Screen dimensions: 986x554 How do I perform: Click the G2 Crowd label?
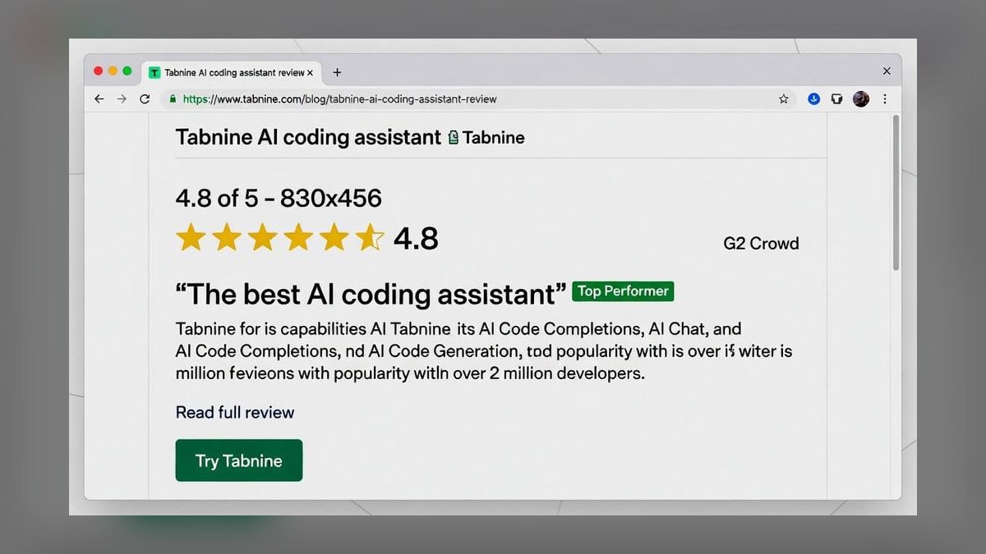click(x=761, y=243)
